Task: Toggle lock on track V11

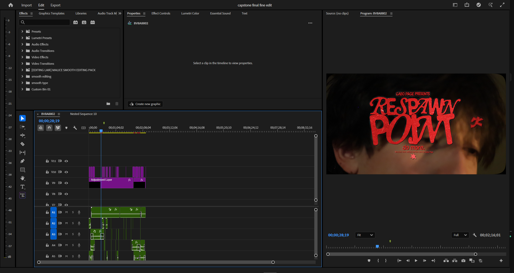Action: point(47,161)
